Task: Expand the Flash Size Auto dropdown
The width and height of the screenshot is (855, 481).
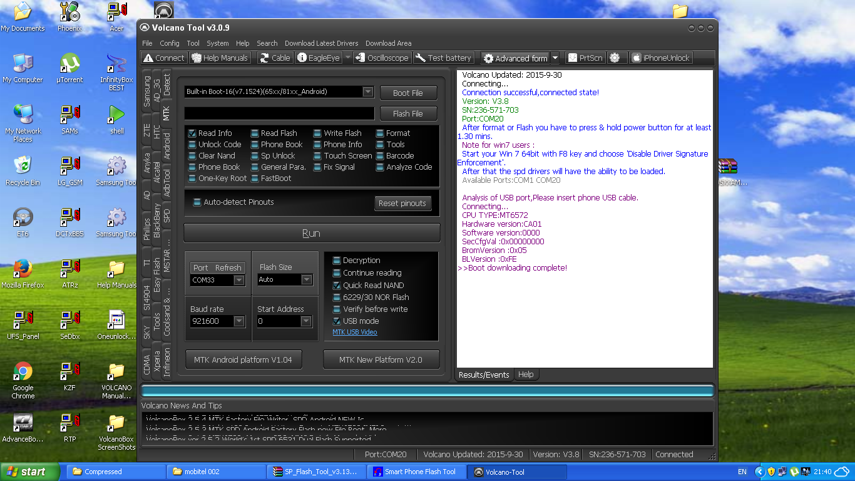Action: tap(307, 280)
